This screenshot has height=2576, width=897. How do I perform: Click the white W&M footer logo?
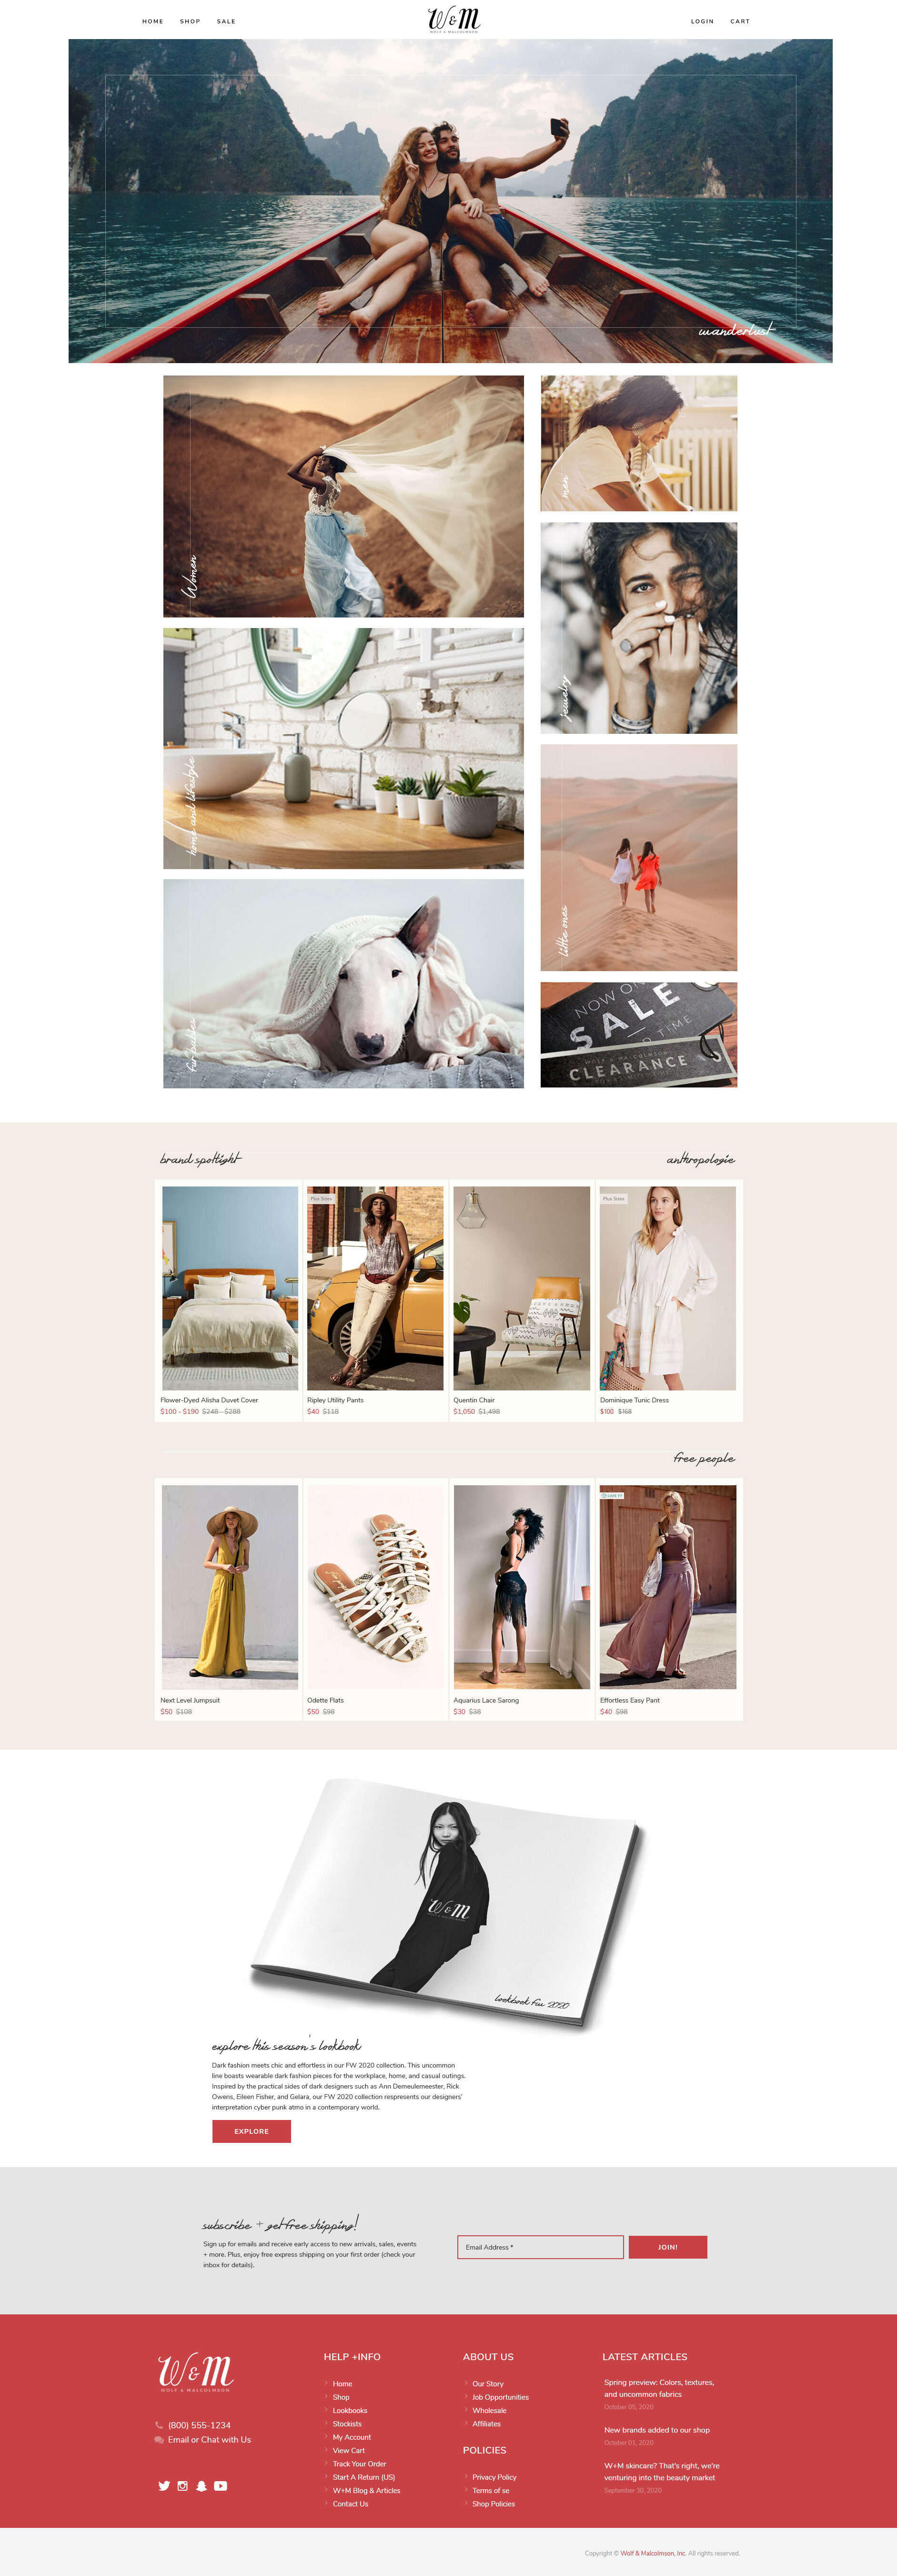(195, 2372)
